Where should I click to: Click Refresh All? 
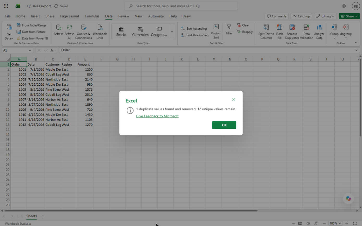pyautogui.click(x=69, y=32)
